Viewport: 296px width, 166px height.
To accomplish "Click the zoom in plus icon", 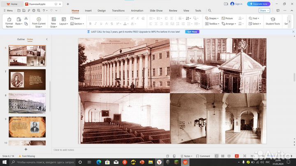I will point(291,156).
